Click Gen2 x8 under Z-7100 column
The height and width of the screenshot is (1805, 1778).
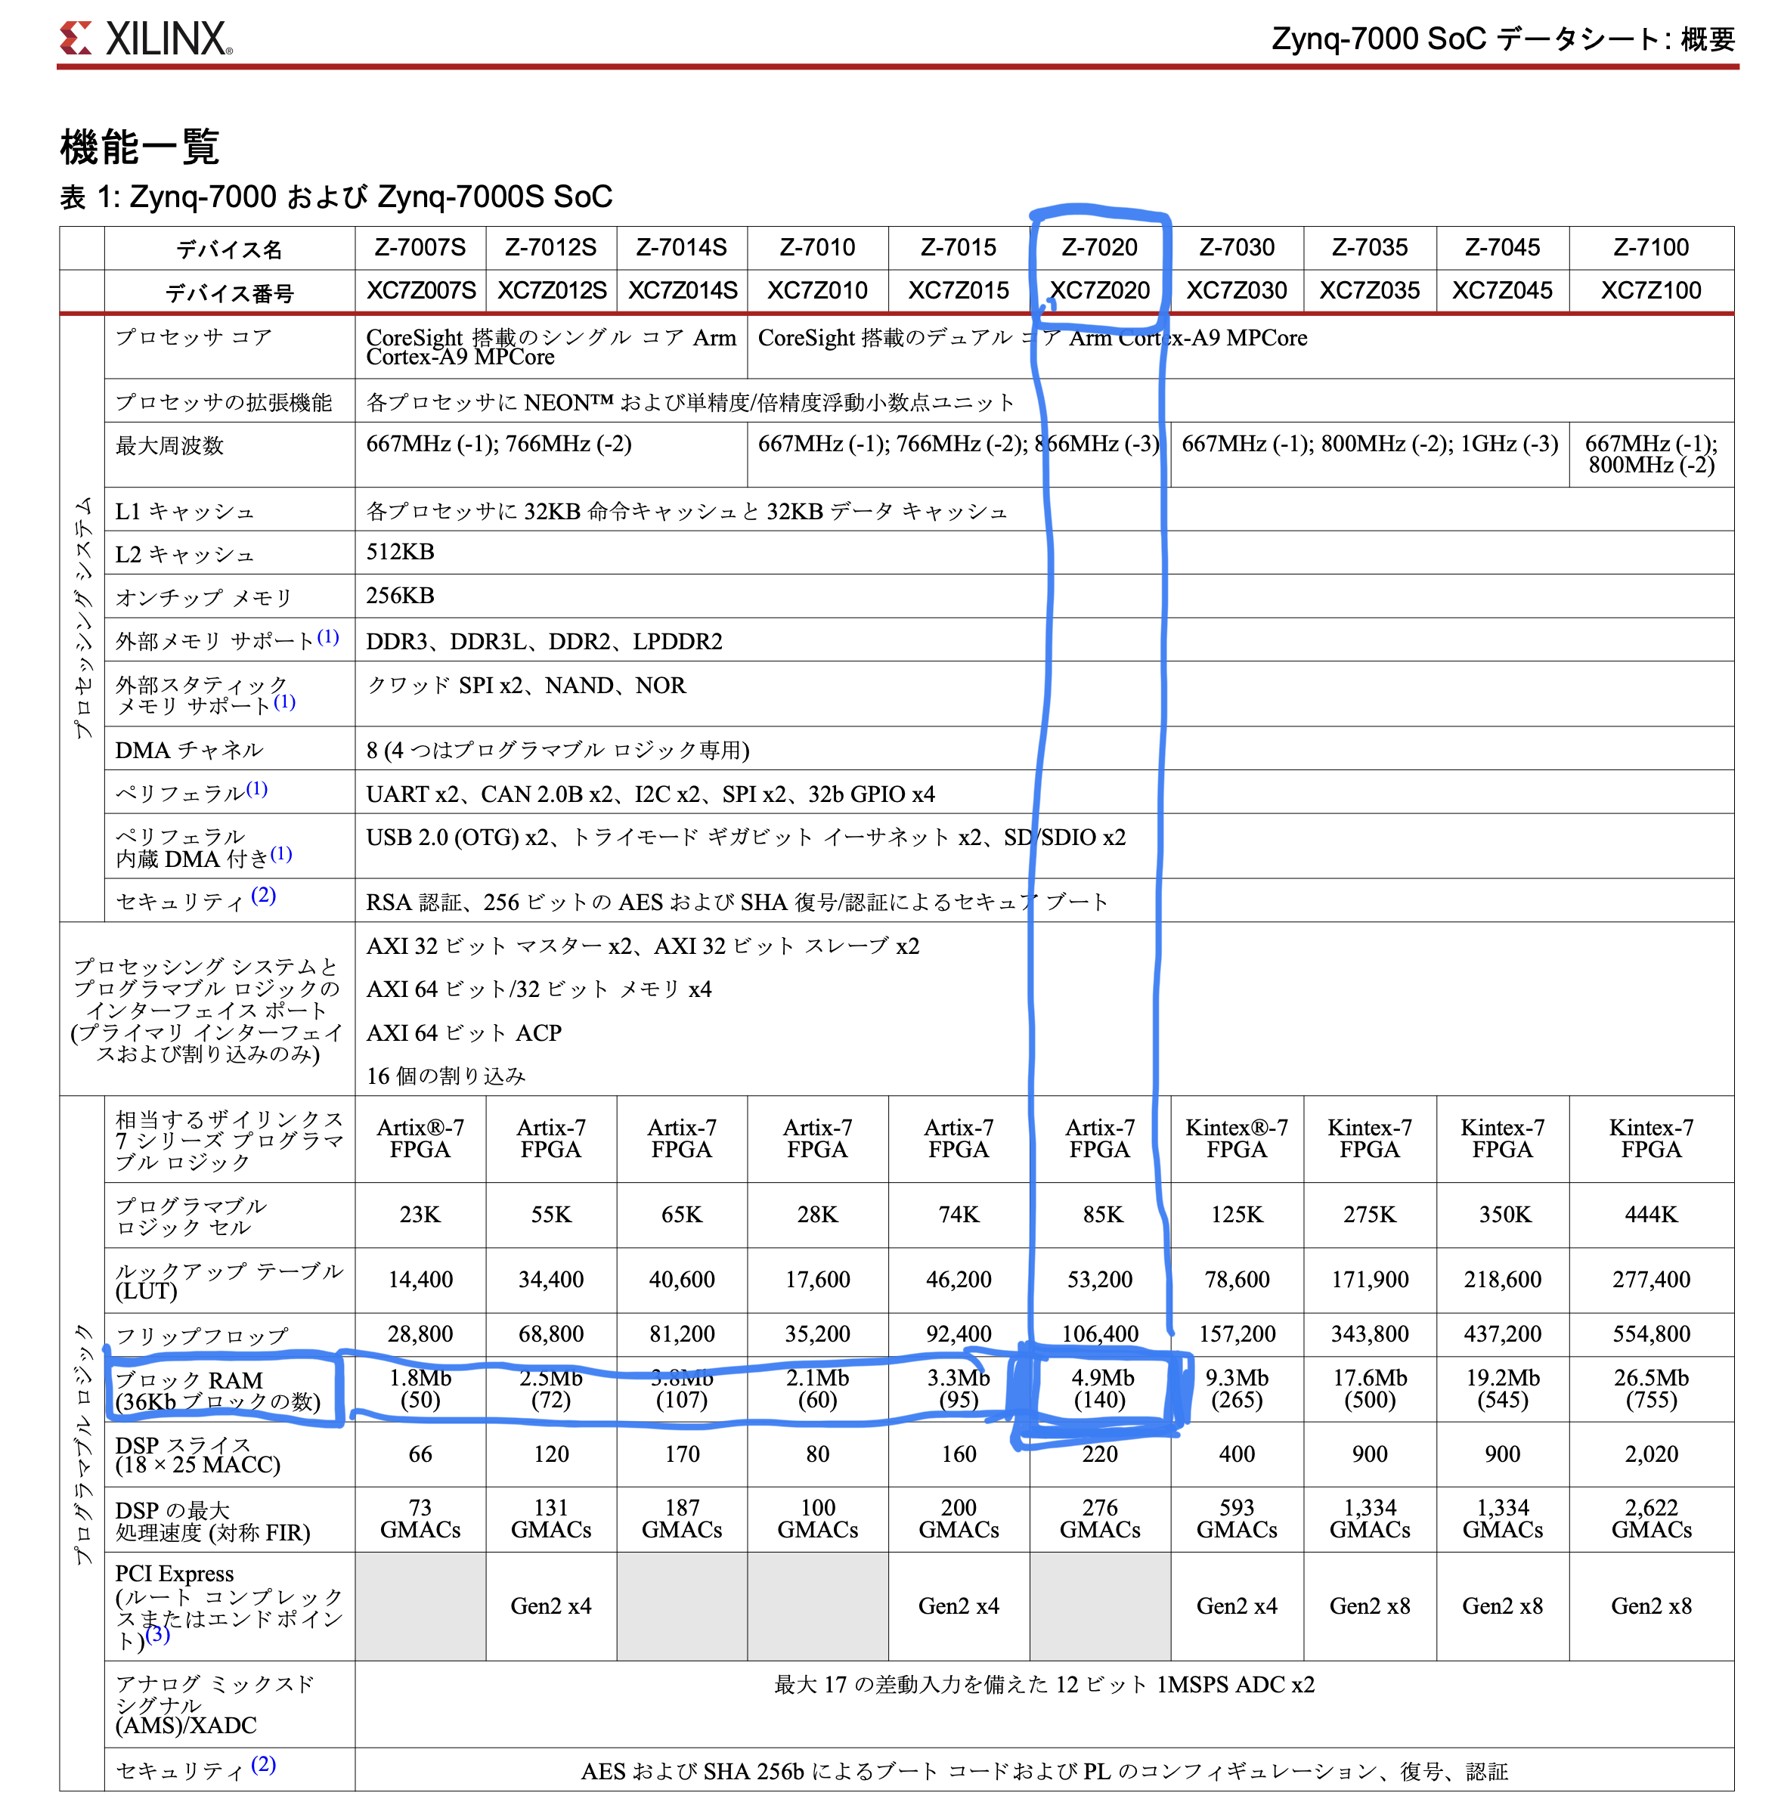(x=1651, y=1605)
